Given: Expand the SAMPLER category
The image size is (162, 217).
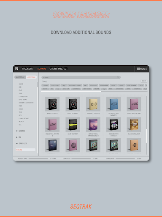Looking at the screenshot, I should point(22,143).
